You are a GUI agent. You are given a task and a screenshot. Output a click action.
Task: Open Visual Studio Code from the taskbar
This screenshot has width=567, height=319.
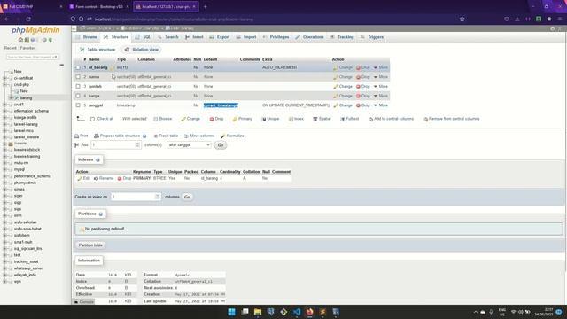click(297, 312)
